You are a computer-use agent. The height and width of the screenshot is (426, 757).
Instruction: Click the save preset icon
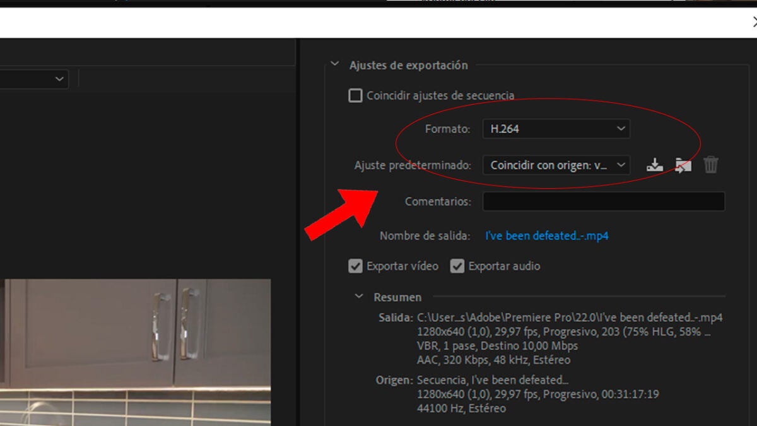[655, 165]
